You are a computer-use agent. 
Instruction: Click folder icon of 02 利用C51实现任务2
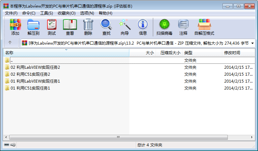(x=7, y=74)
